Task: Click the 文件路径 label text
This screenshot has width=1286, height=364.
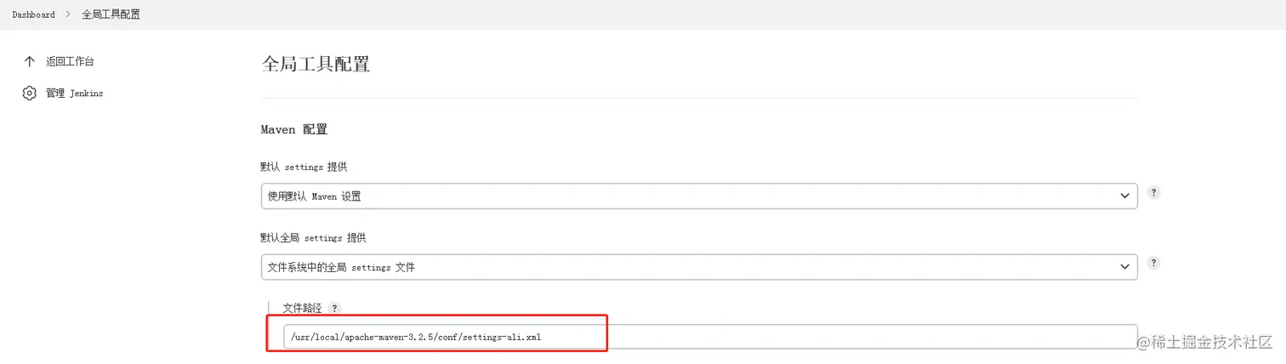Action: coord(303,308)
